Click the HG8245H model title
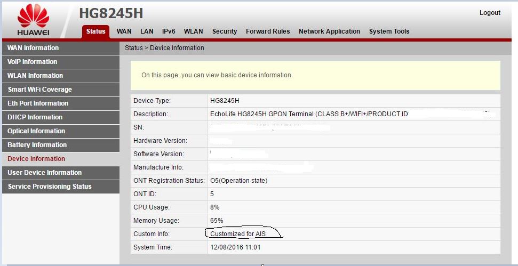Screen dimensions: 518x266 click(111, 13)
